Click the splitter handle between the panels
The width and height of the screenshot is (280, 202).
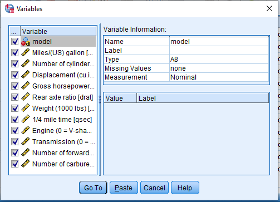click(x=100, y=100)
